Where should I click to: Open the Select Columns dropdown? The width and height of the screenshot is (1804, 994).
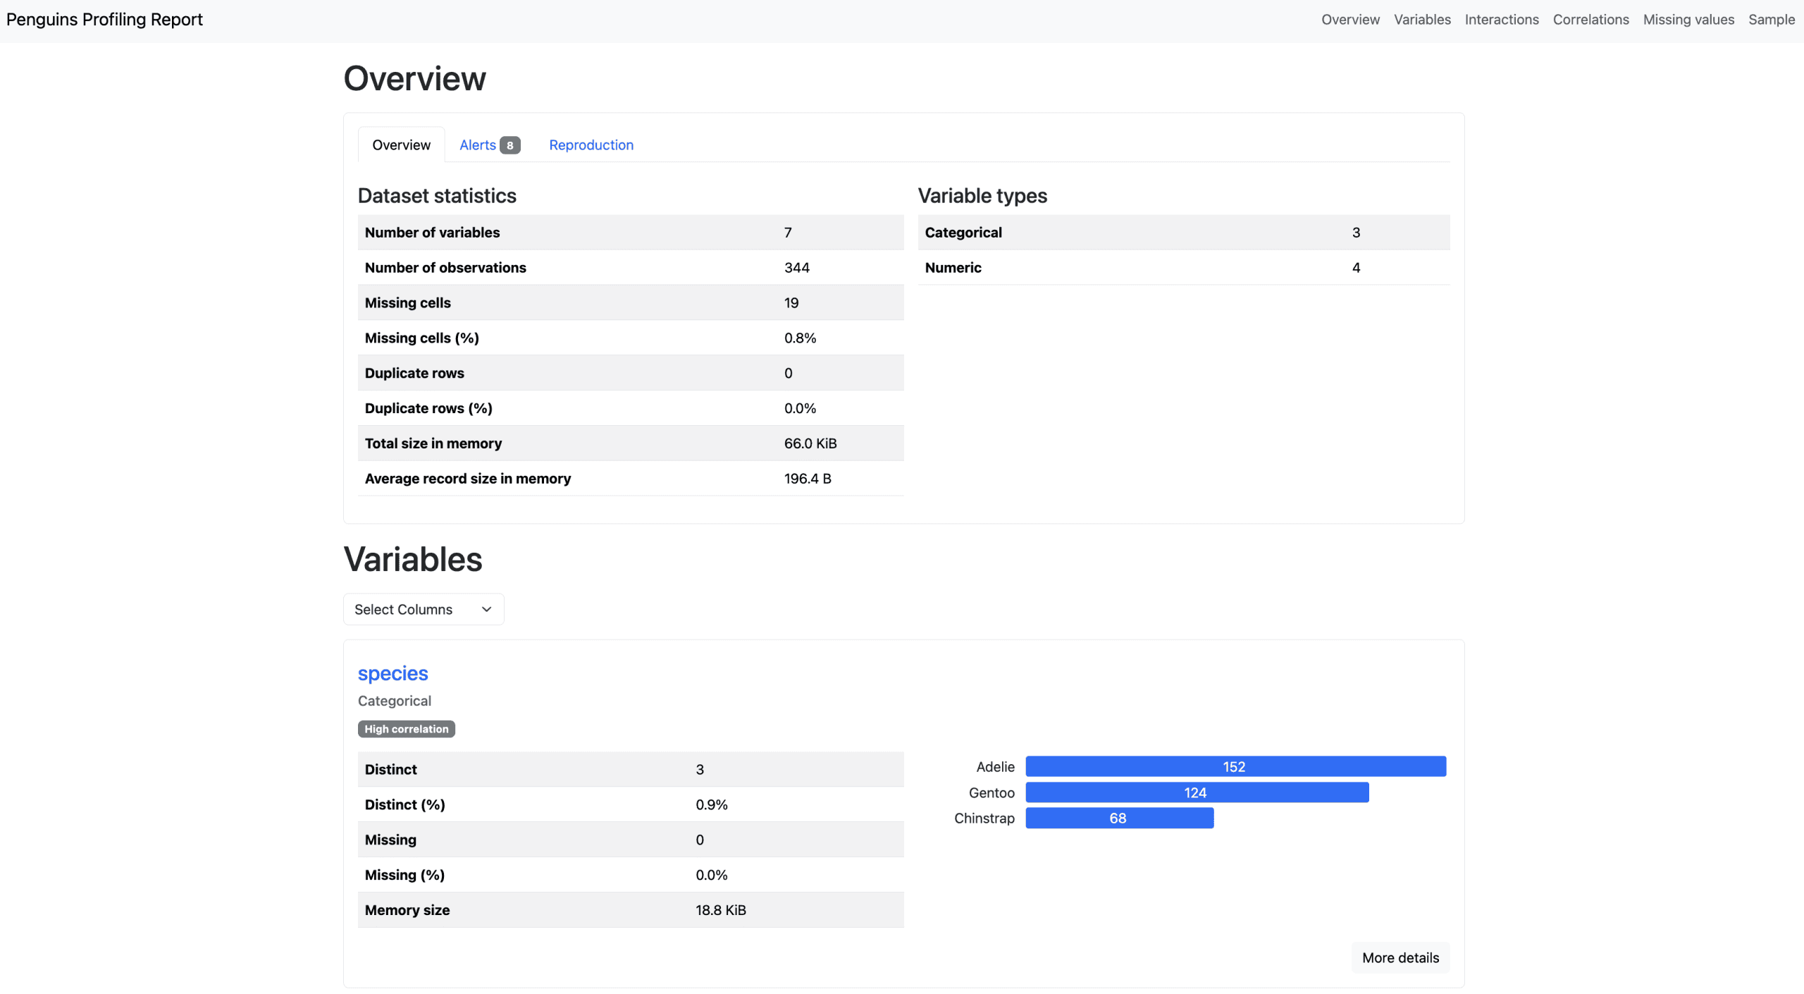tap(424, 609)
